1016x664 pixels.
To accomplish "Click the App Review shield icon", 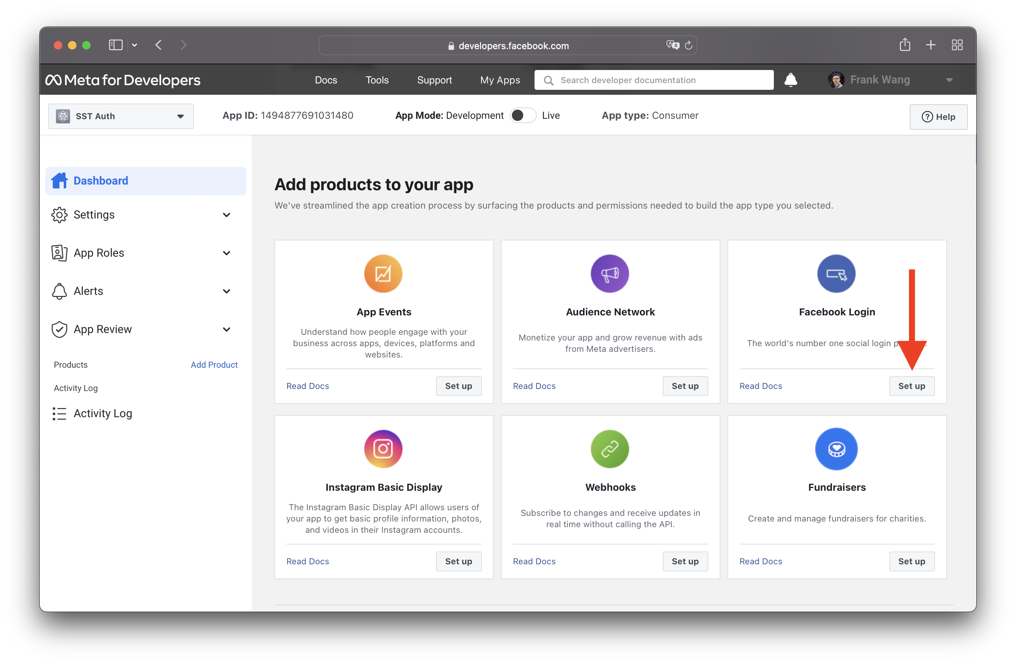I will [59, 329].
